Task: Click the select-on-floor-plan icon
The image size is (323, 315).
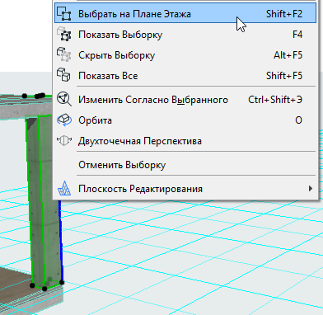Action: click(63, 13)
